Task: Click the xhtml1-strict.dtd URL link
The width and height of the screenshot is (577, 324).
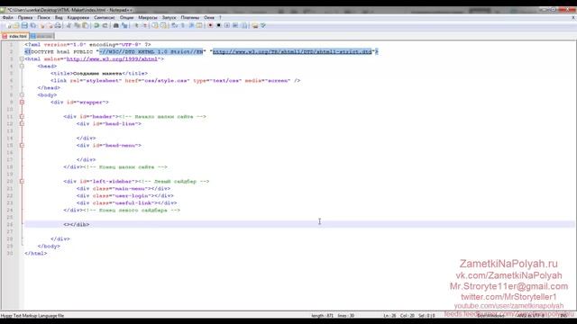Action: pyautogui.click(x=292, y=52)
